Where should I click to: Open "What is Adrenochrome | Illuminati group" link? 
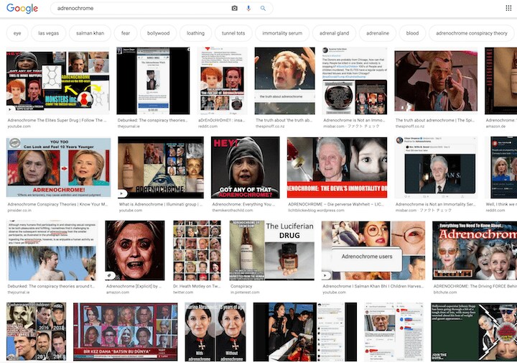(x=162, y=203)
